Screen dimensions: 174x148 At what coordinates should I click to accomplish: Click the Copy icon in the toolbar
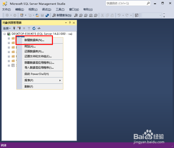107,15
